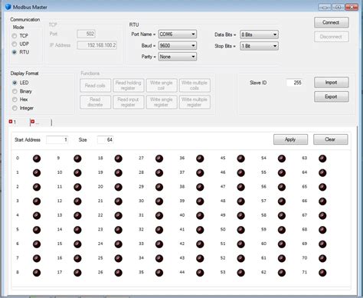Open the Parity None dropdown
Screen dimensions: 363x298
coord(178,57)
